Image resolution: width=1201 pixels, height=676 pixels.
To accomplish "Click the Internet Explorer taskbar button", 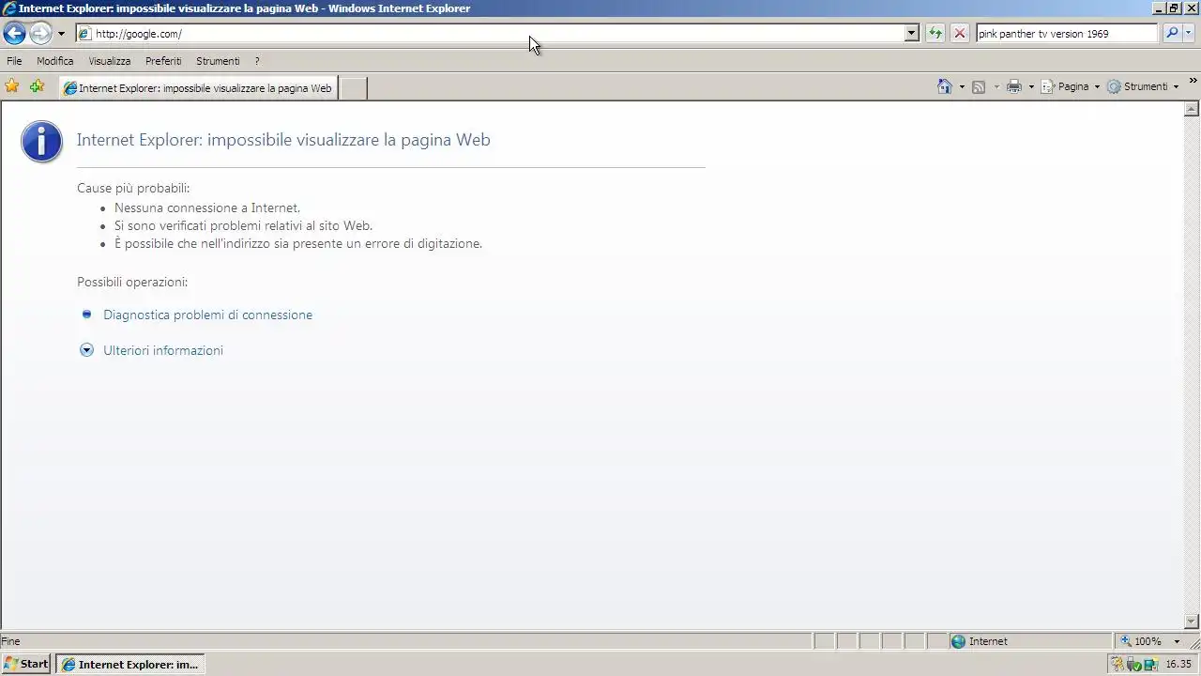I will coord(130,664).
